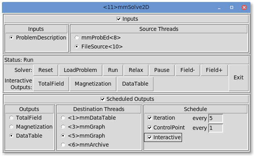Viewport: 254px width, 156px height.
Task: Send interactive Magnetization output
Action: coord(93,84)
